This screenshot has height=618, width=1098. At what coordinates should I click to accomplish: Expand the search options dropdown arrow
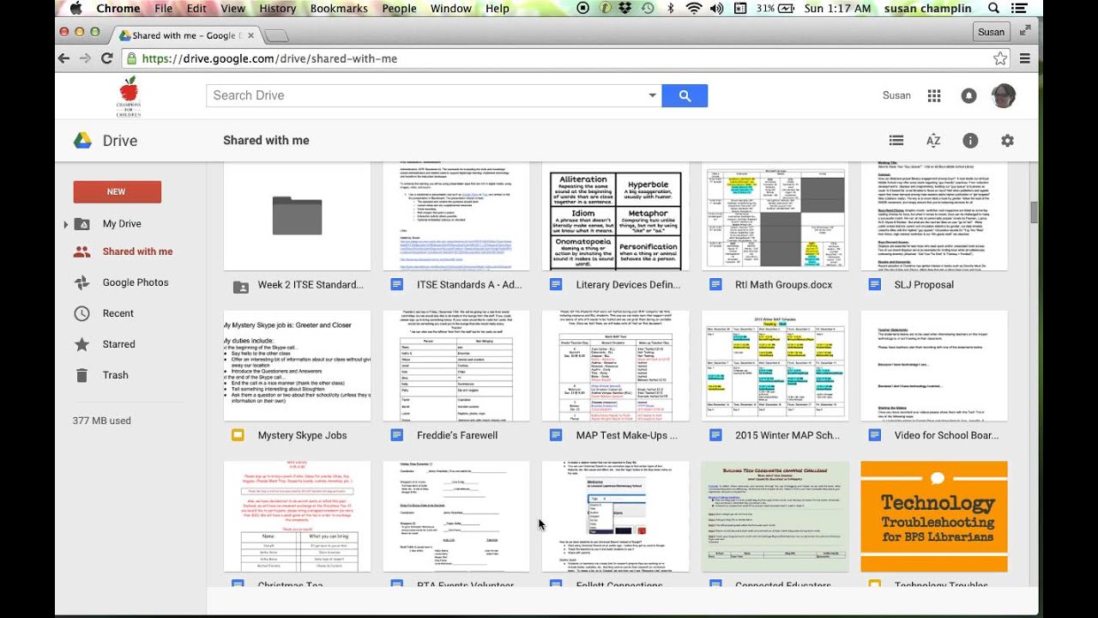(x=652, y=95)
